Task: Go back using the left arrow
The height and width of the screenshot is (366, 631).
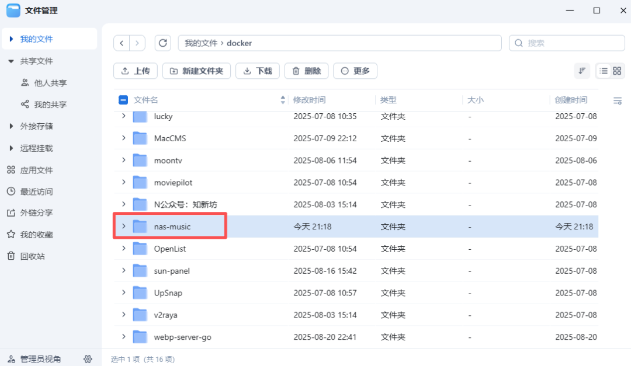Action: 122,43
